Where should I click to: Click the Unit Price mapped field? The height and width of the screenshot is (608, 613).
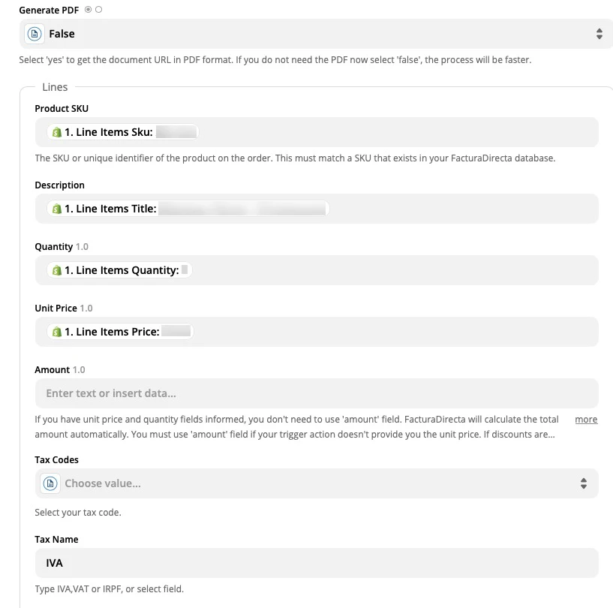315,331
